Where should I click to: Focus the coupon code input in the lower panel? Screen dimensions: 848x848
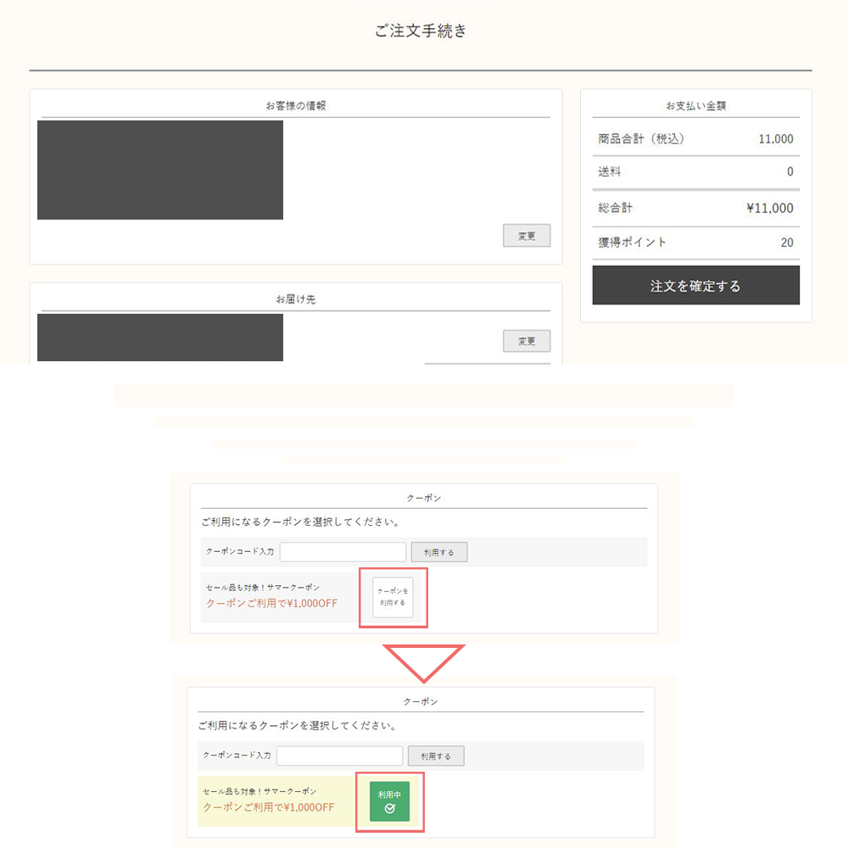point(339,756)
